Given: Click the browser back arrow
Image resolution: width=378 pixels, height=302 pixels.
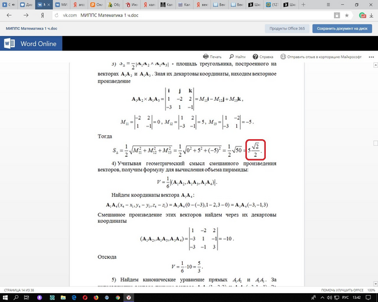Looking at the screenshot, I should 9,15.
